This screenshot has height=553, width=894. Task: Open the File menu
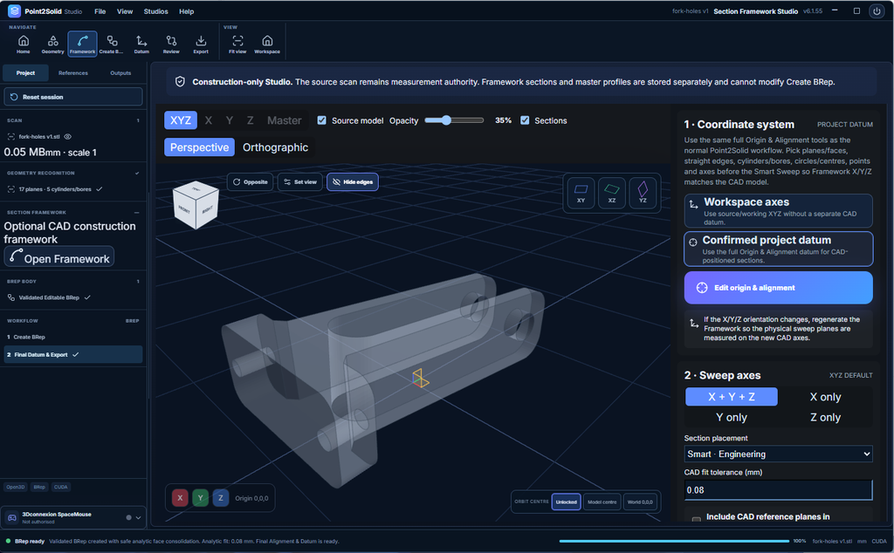[x=100, y=11]
